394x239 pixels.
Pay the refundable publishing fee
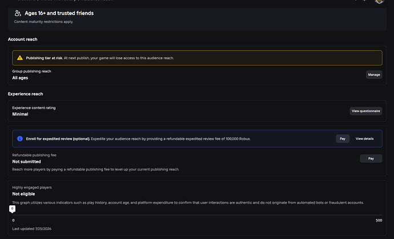tap(371, 159)
